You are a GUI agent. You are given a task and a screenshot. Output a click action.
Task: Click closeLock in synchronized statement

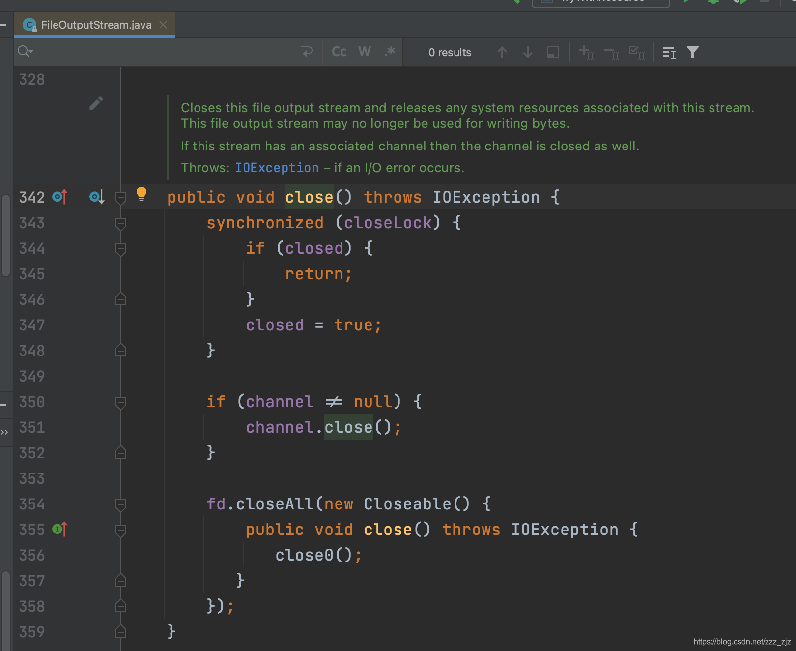[x=388, y=223]
